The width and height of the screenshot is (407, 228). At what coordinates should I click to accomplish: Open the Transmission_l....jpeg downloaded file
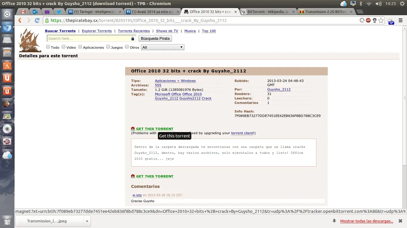(50, 221)
